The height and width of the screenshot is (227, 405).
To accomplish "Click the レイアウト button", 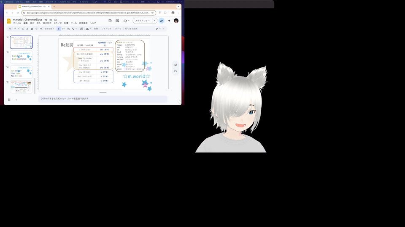I will click(x=106, y=29).
